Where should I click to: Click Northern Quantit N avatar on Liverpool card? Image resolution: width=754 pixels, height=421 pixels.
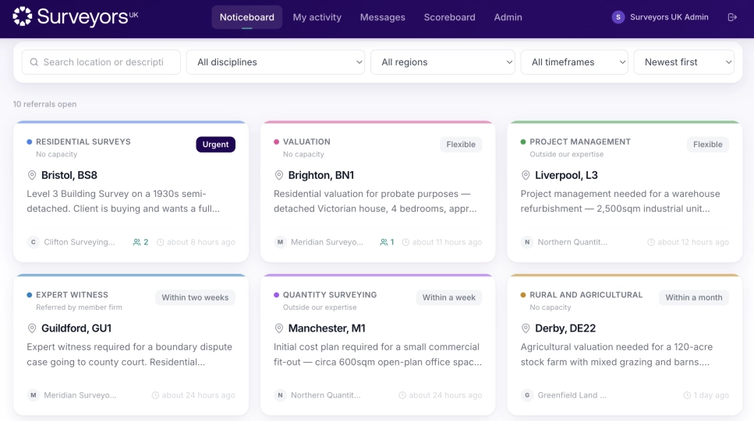point(527,242)
